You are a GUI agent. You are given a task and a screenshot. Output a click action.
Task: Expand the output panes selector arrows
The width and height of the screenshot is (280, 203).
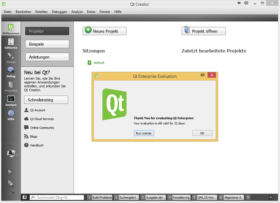[248, 197]
